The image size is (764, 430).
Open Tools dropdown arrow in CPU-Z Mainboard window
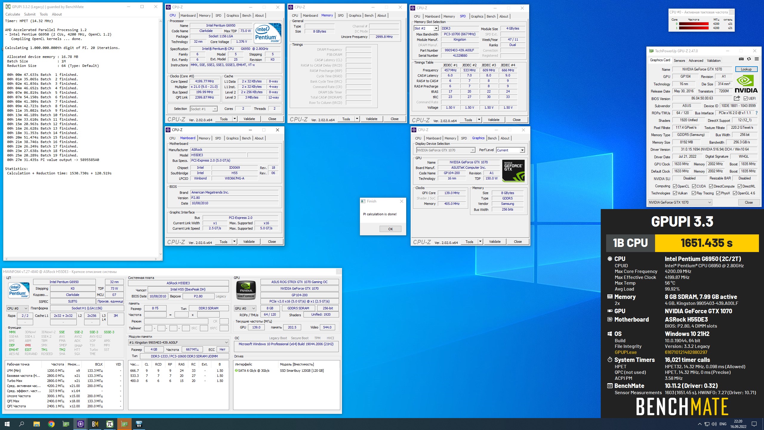234,242
